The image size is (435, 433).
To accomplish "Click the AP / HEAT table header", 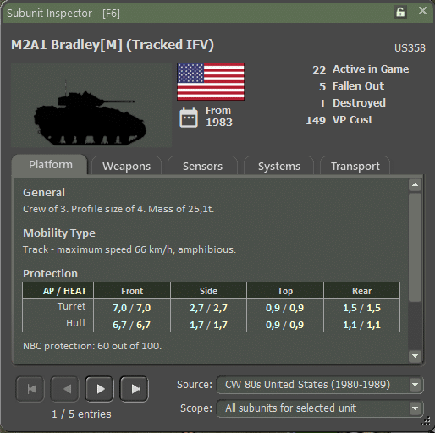I will tap(58, 290).
